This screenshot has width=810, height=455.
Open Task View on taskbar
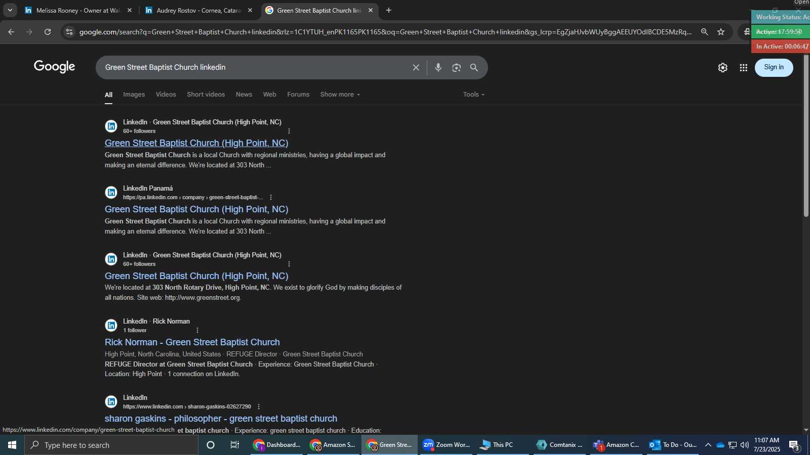(235, 445)
